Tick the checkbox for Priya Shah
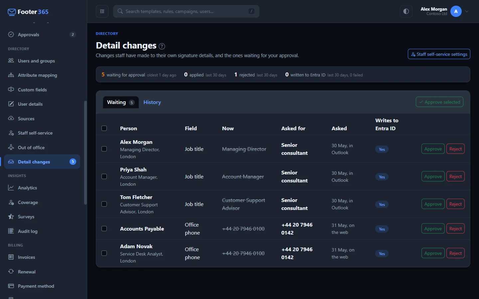Image resolution: width=479 pixels, height=299 pixels. coord(104,176)
